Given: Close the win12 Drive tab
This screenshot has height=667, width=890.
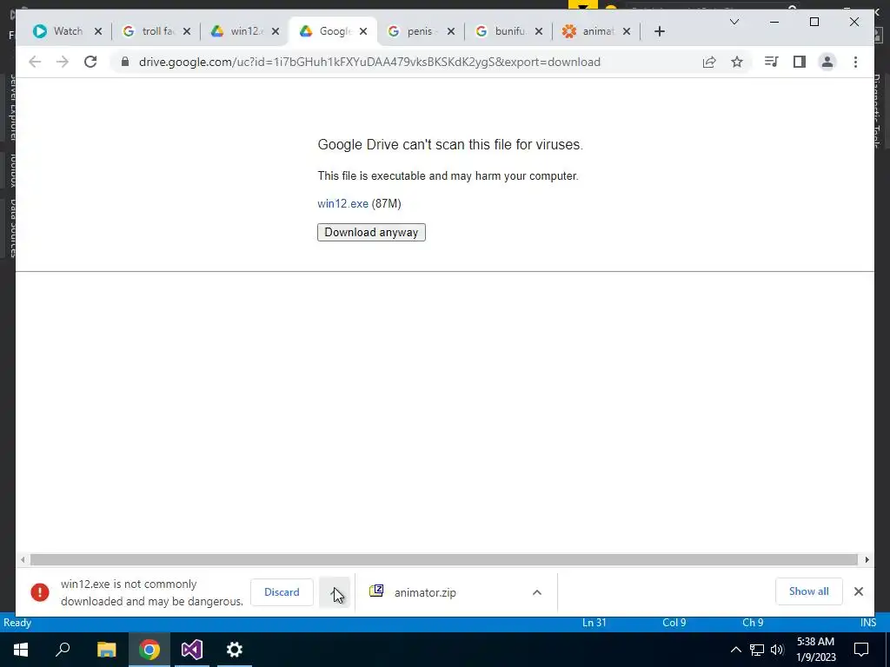Looking at the screenshot, I should click(276, 31).
